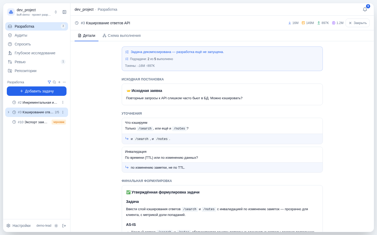Switch to the Схема выполнения tab

click(x=121, y=36)
